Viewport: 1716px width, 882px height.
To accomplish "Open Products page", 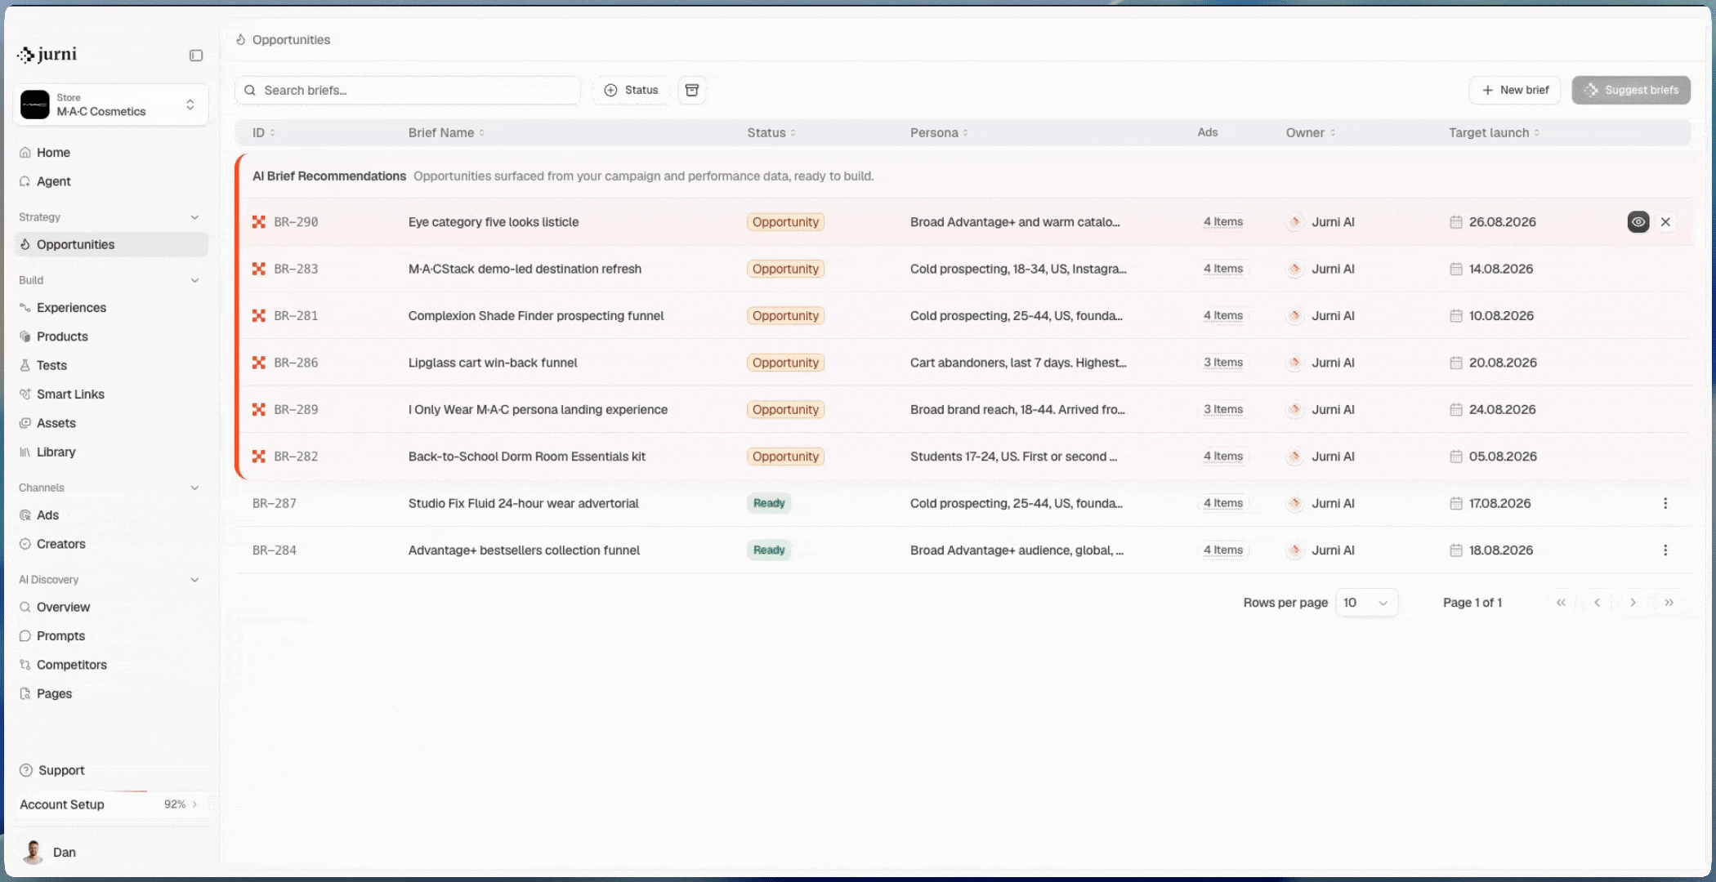I will pyautogui.click(x=111, y=336).
